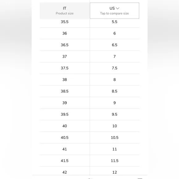179x179 pixels.
Task: Click US size 8.5 value
Action: click(x=114, y=91)
